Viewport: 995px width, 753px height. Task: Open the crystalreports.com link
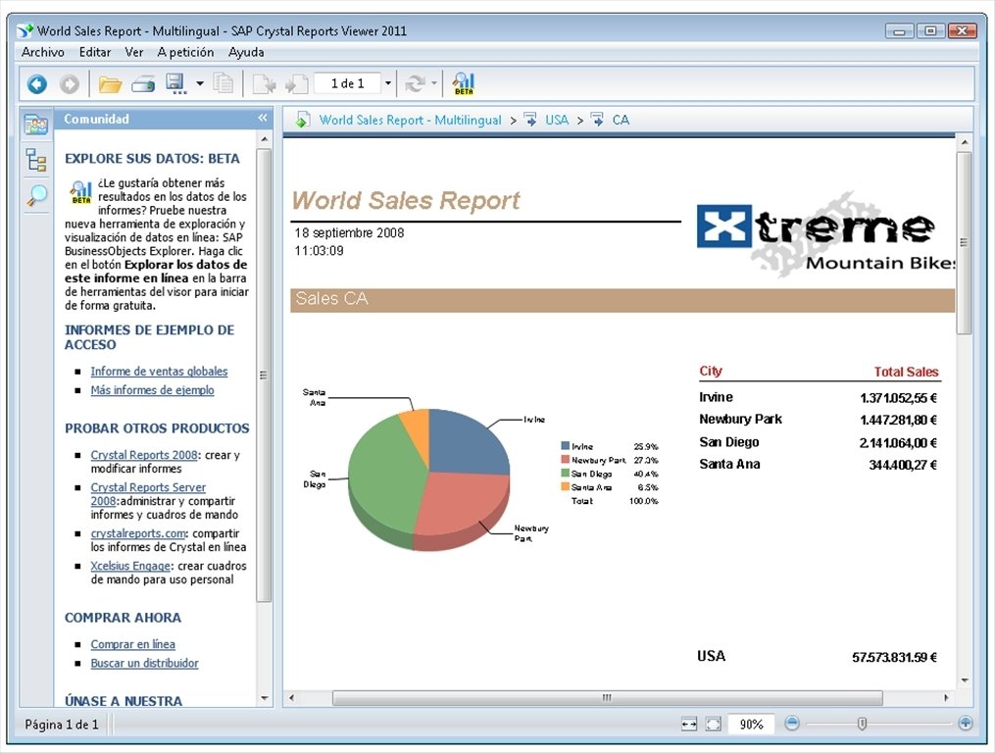click(137, 534)
